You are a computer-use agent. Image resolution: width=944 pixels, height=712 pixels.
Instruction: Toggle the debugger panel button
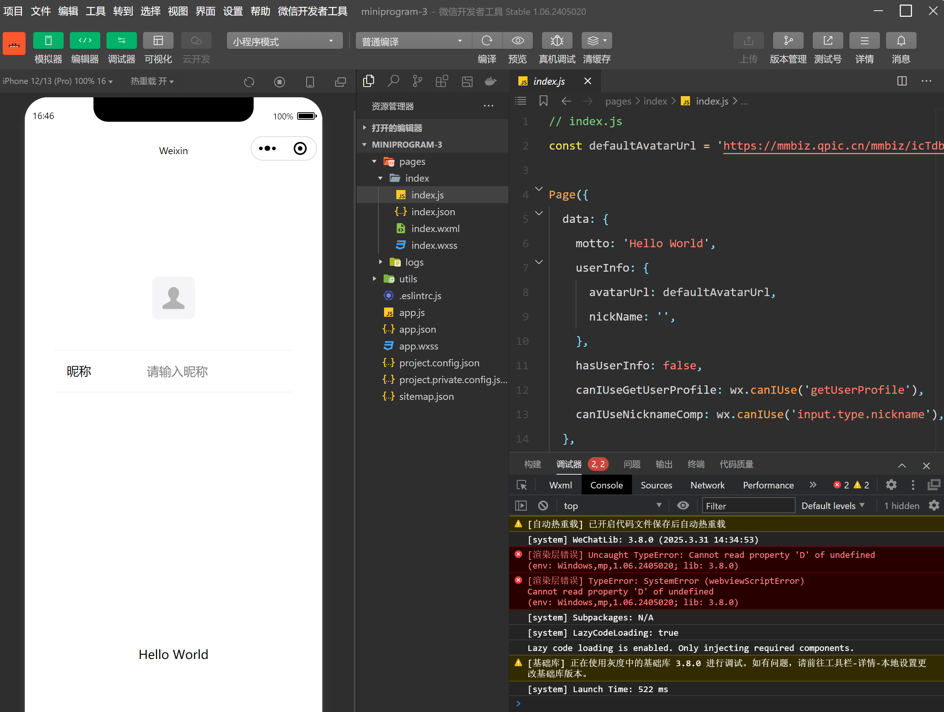122,40
